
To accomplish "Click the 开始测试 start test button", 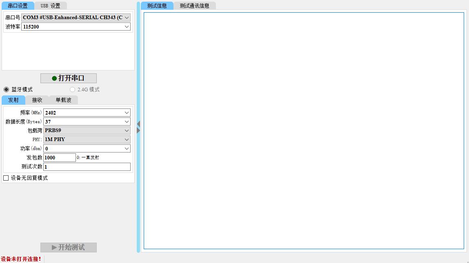I will 69,248.
